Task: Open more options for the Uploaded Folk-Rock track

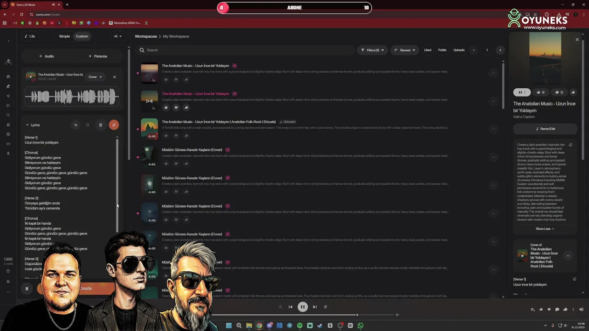Action: click(493, 129)
